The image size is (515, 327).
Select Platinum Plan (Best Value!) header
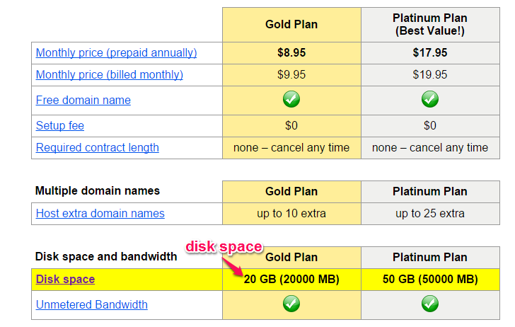(430, 25)
